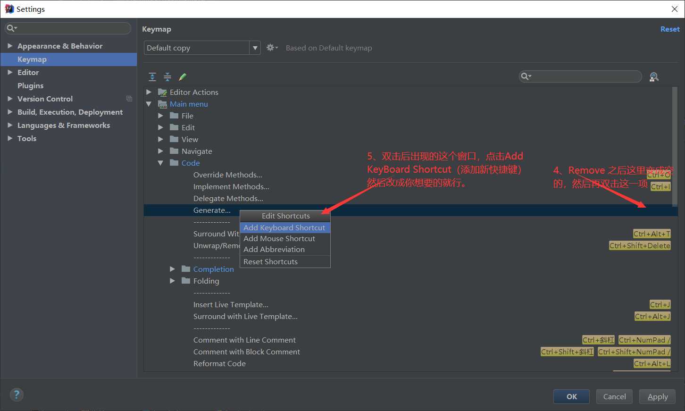
Task: Expand the Editor Actions tree node
Action: tap(149, 92)
